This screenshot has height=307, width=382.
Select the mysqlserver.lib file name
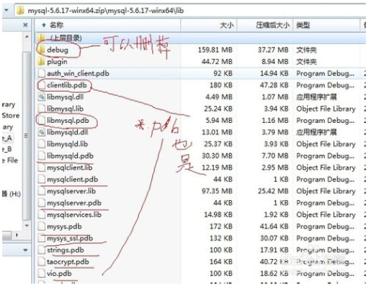(x=71, y=191)
